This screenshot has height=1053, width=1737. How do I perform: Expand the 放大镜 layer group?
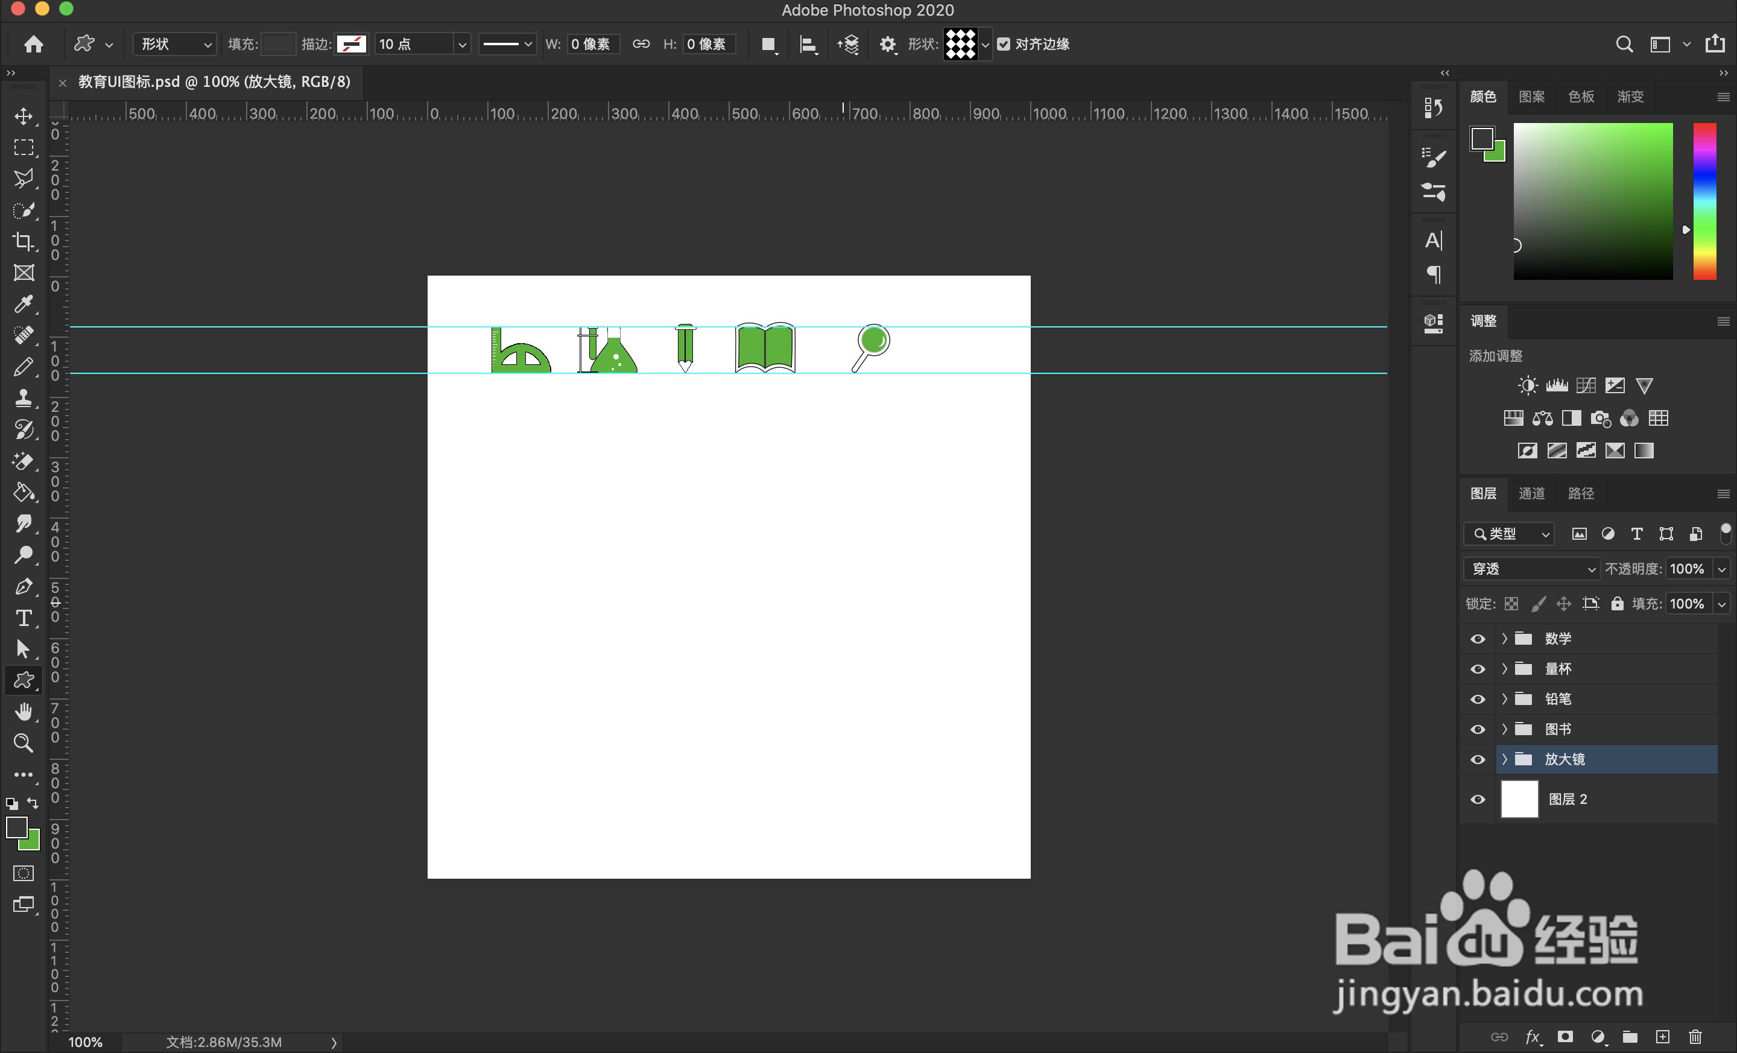click(x=1504, y=759)
